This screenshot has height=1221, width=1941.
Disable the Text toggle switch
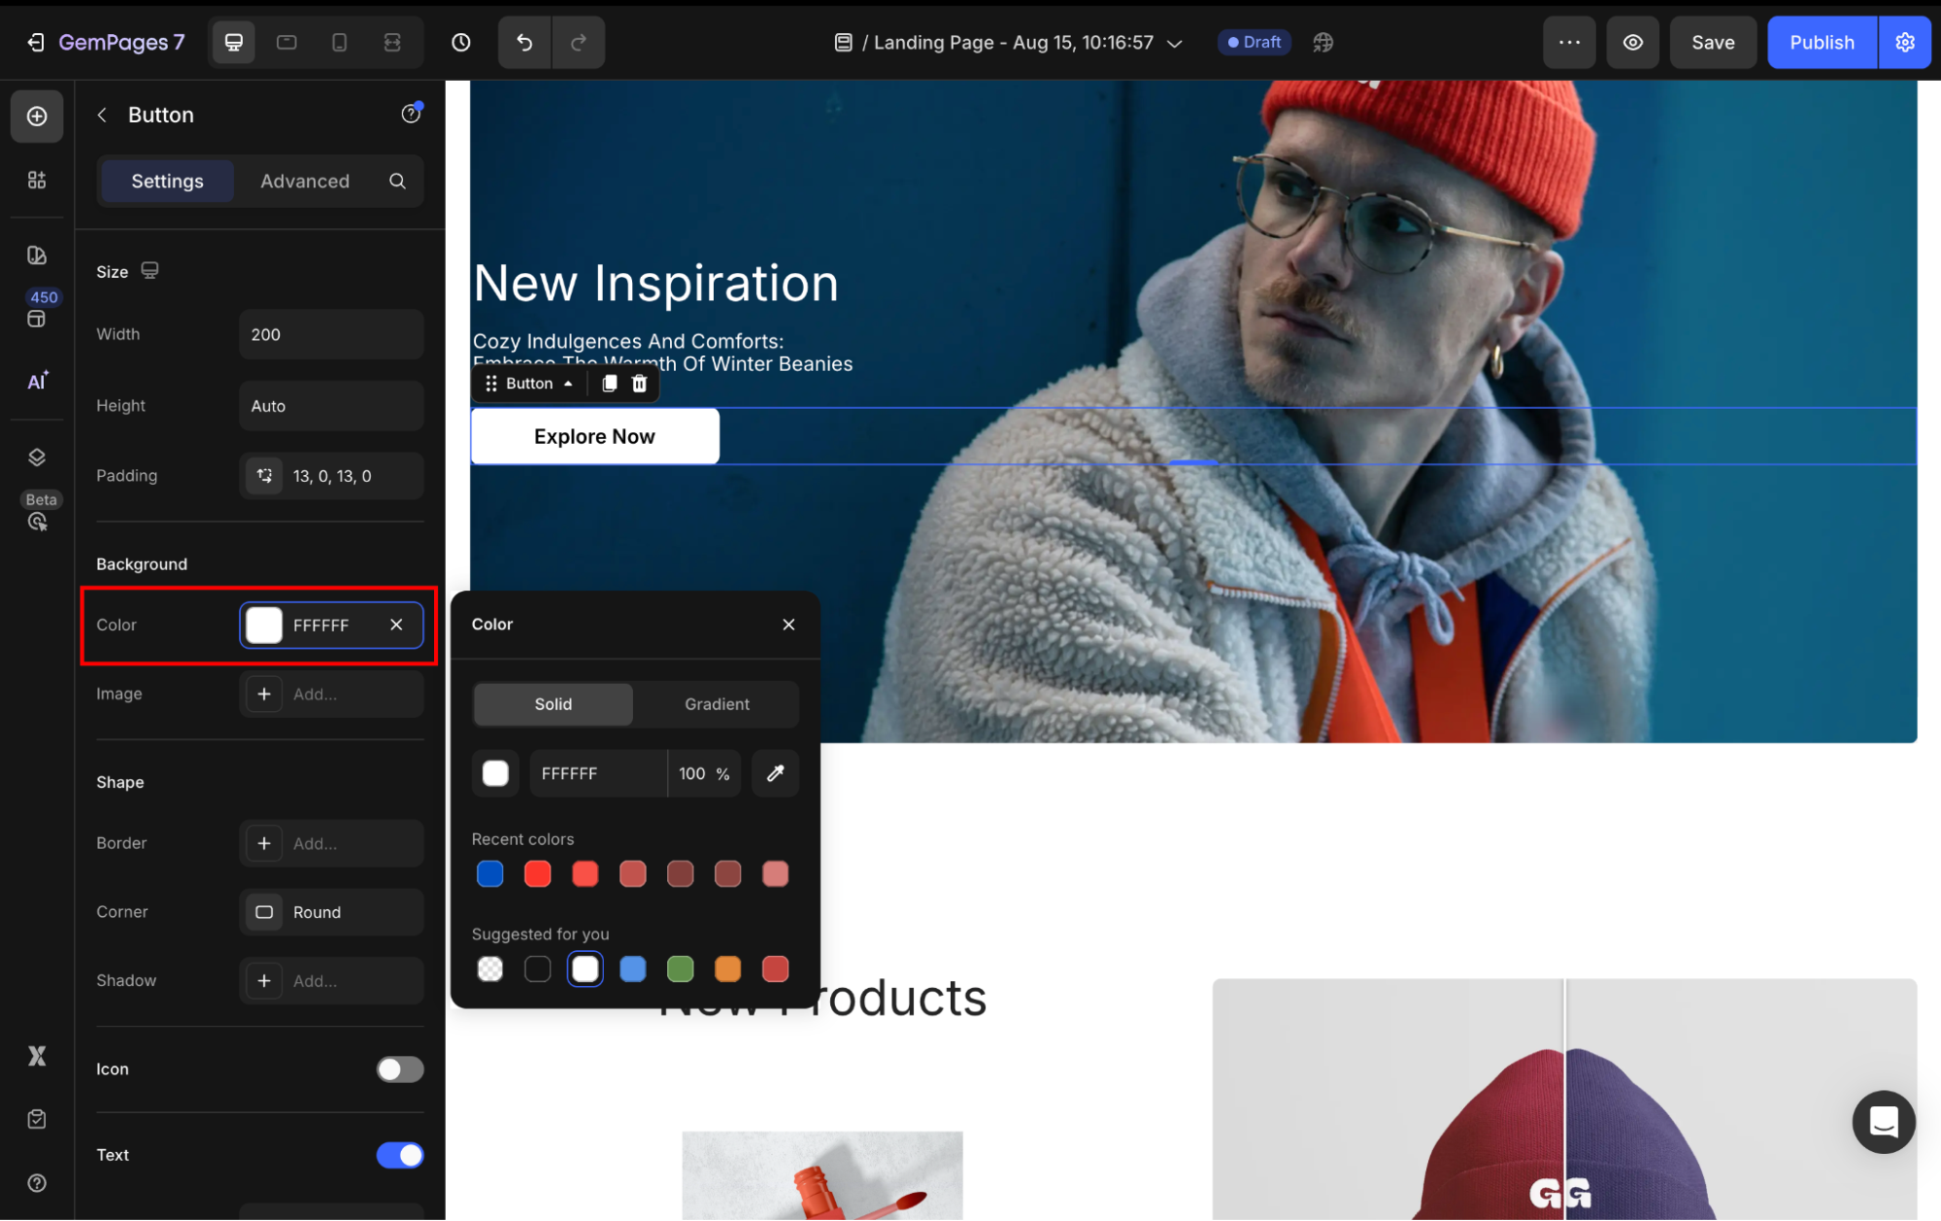tap(400, 1155)
